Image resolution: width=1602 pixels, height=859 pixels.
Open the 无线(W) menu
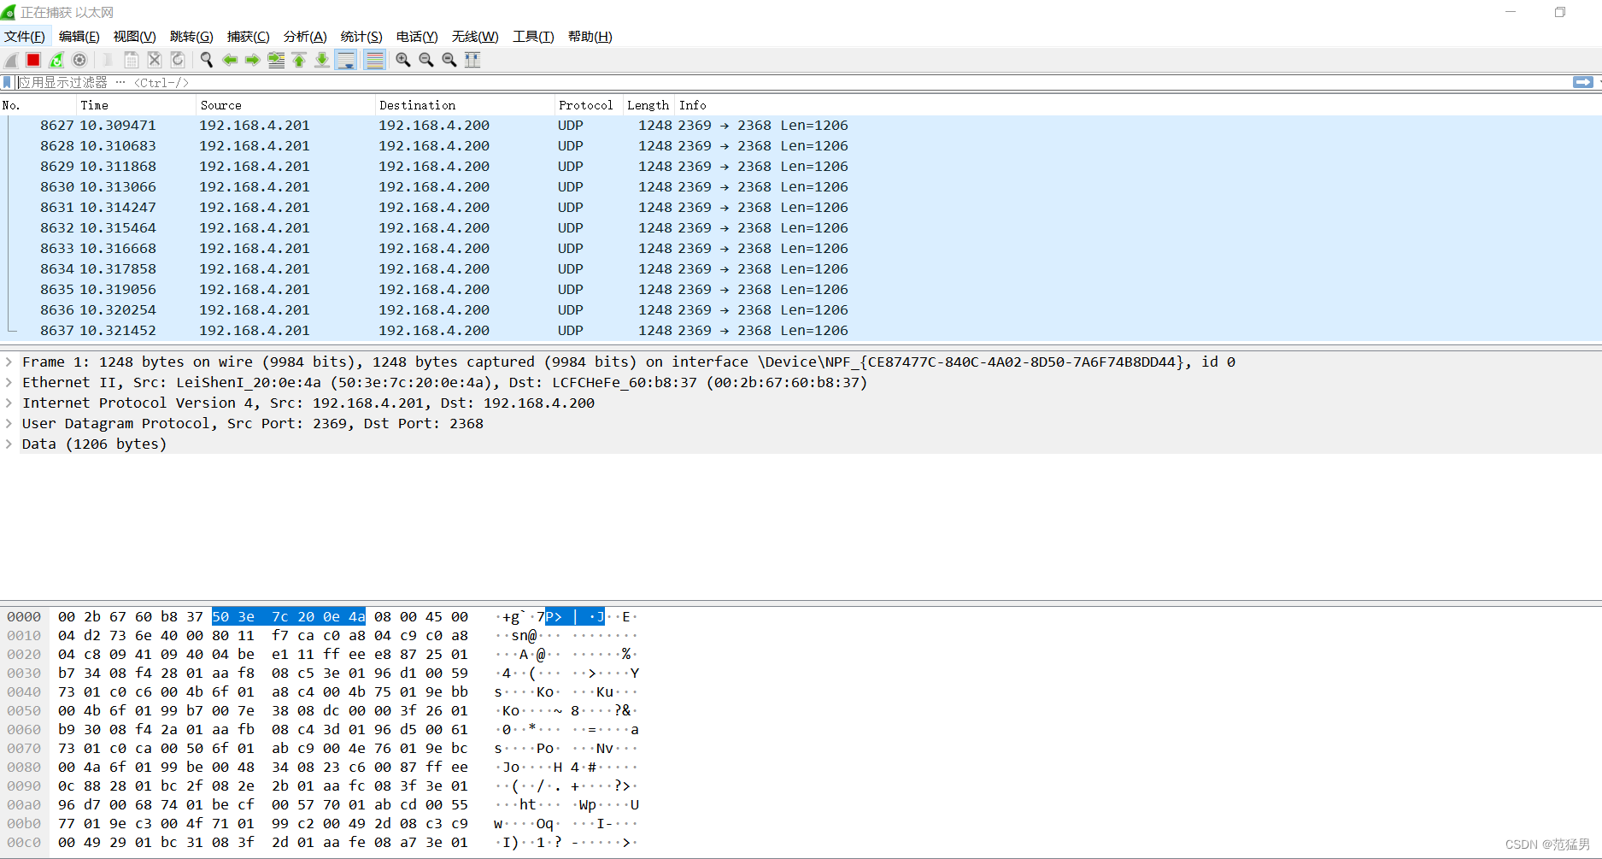pyautogui.click(x=475, y=37)
